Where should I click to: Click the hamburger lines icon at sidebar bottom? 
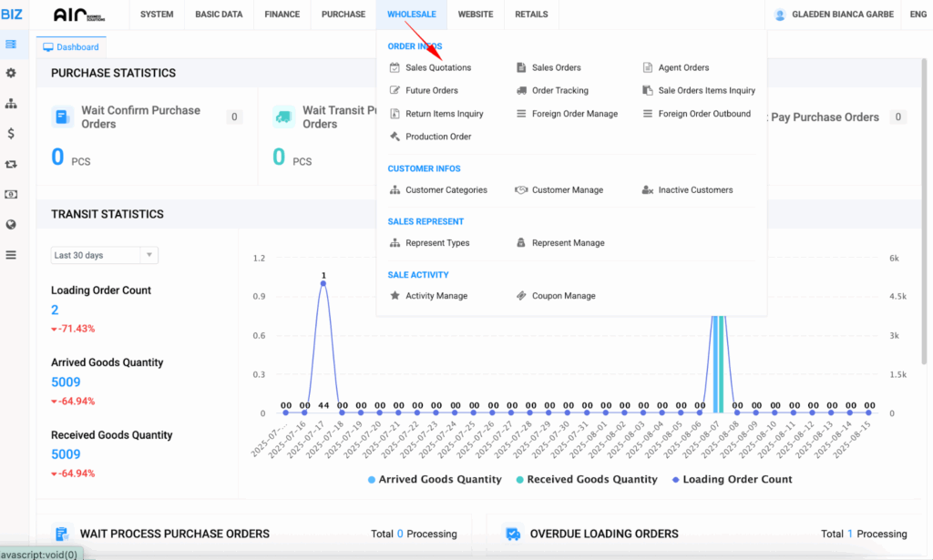tap(11, 255)
